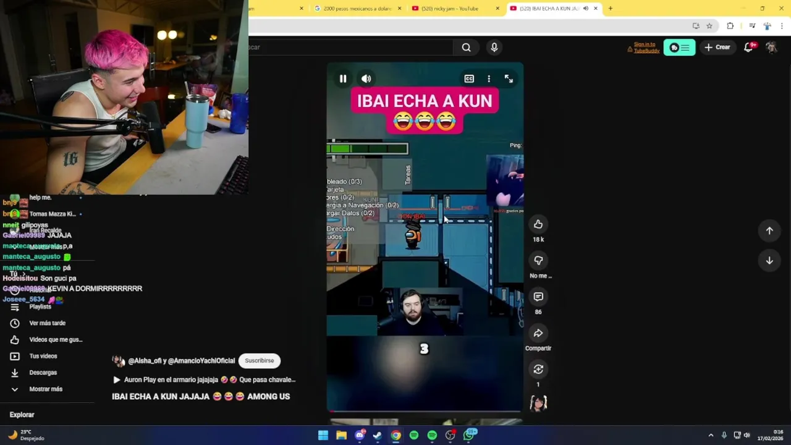Bookmark this page with the star icon
This screenshot has width=791, height=445.
[709, 26]
